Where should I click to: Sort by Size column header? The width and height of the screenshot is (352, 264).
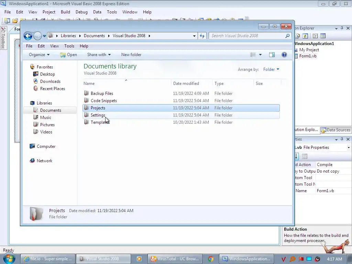pyautogui.click(x=267, y=83)
